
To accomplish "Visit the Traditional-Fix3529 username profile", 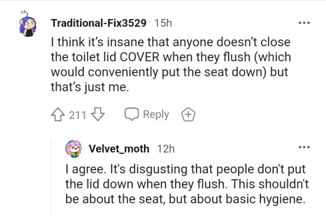I will point(99,22).
